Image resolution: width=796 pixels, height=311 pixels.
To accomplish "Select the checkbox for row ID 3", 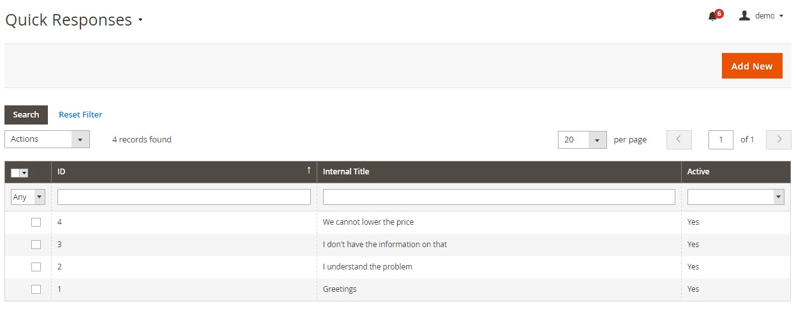I will [x=36, y=245].
